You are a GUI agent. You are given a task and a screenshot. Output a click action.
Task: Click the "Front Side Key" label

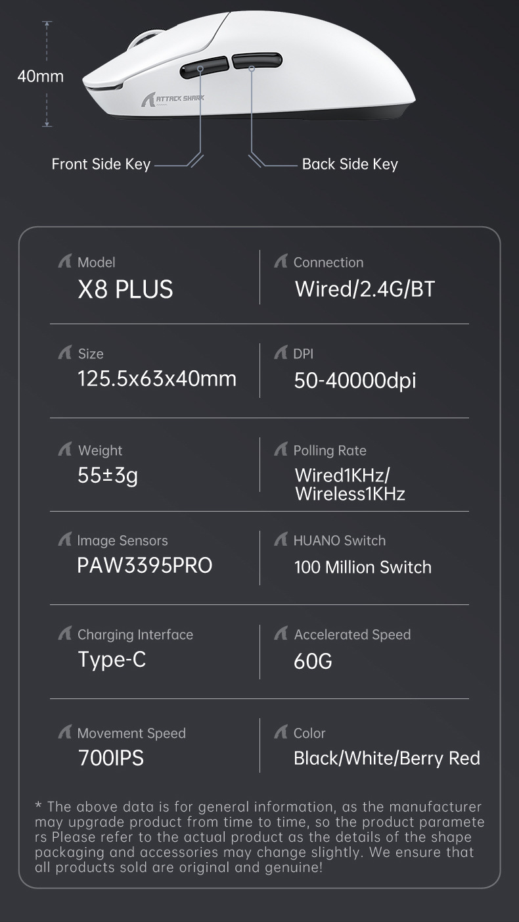[101, 164]
